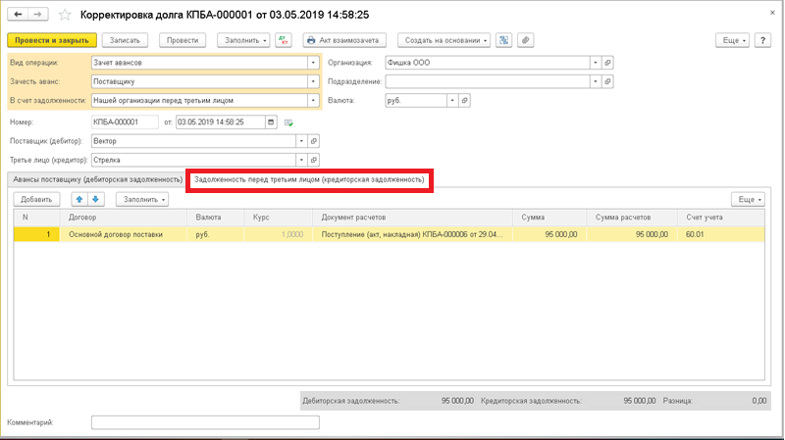Click the Счет учета column header
The width and height of the screenshot is (785, 440).
(721, 218)
